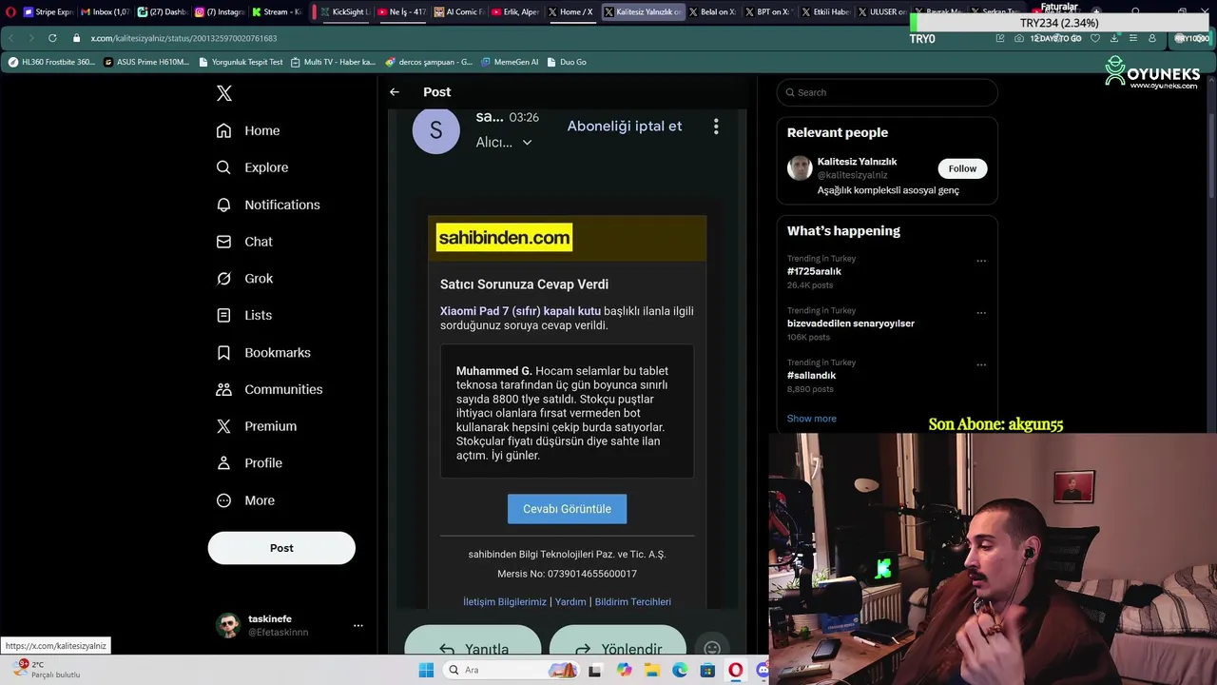Viewport: 1217px width, 685px height.
Task: Click Aboneliği iptal et in email image
Action: [x=625, y=126]
